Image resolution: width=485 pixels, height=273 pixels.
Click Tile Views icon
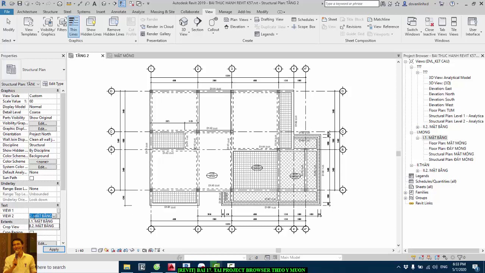pos(454,27)
